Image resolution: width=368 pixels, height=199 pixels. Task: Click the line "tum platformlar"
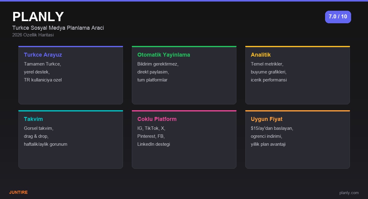tap(152, 80)
